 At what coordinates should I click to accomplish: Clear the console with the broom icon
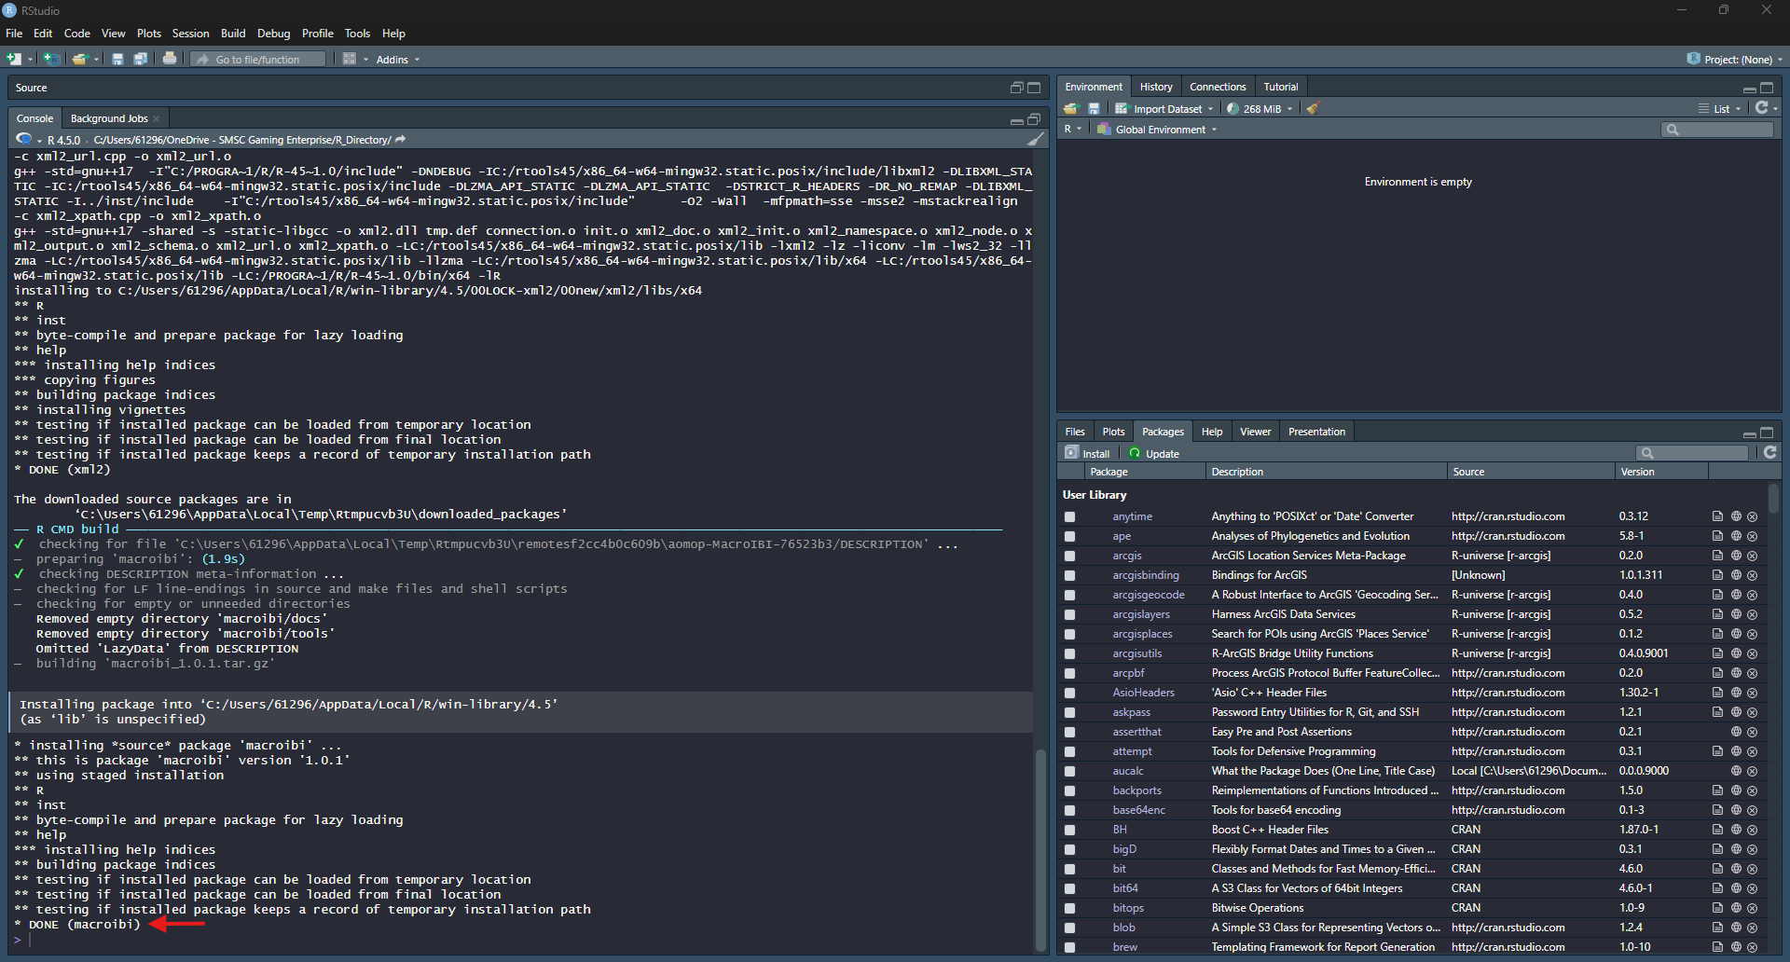click(1035, 140)
